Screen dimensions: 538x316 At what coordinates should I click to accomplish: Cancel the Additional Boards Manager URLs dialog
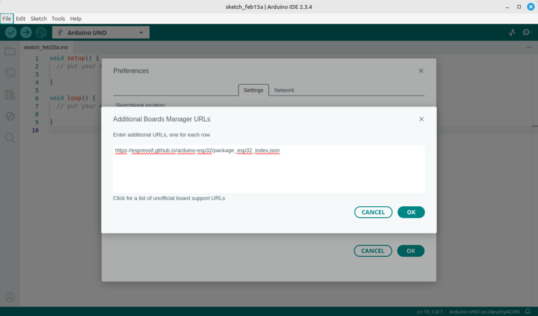[374, 212]
